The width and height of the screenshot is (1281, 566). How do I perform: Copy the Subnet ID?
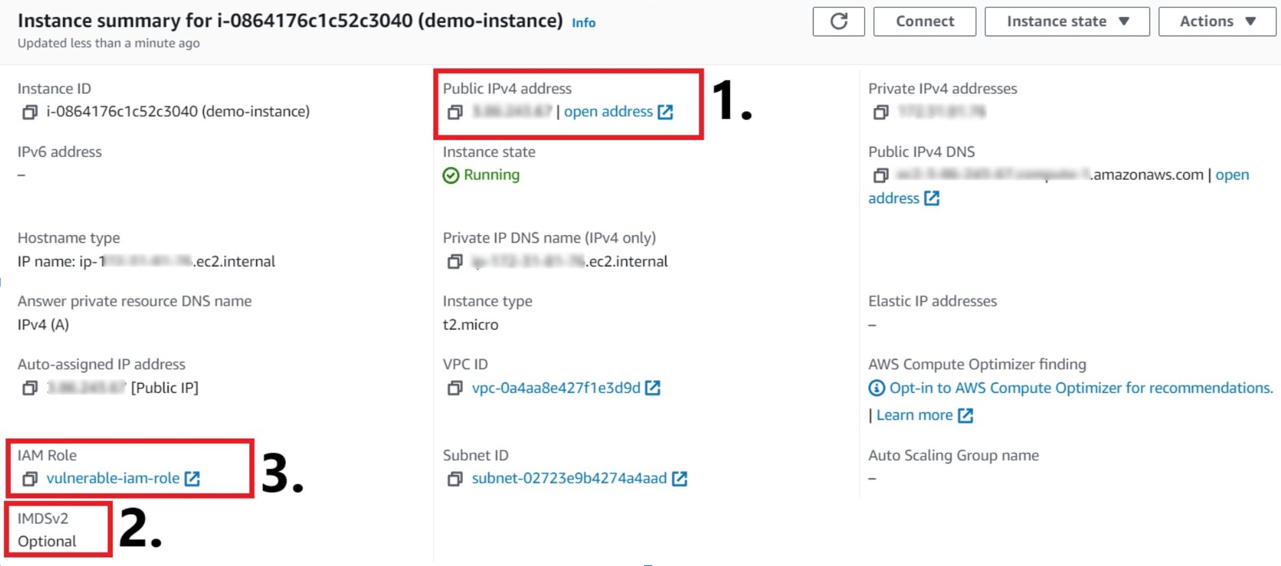tap(455, 479)
